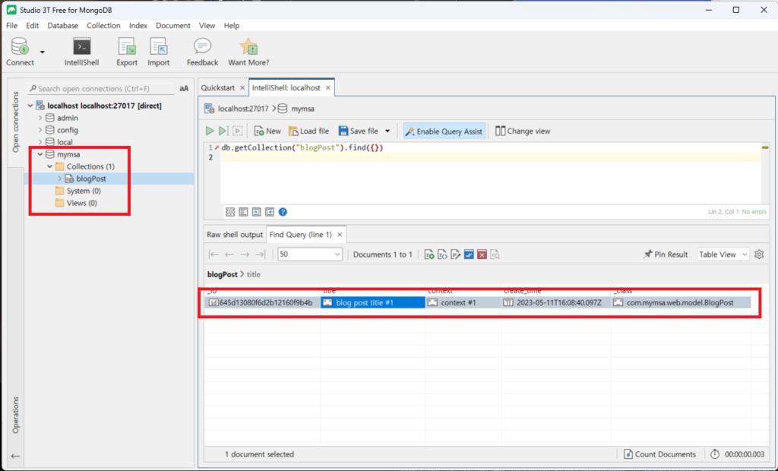Open the Connect manager icon
Image resolution: width=778 pixels, height=471 pixels.
click(20, 47)
